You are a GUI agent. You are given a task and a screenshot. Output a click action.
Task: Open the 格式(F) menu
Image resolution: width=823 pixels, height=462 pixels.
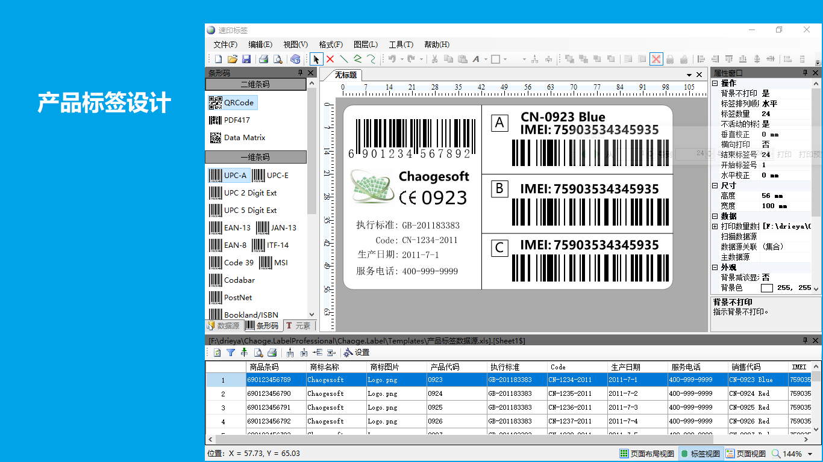pos(331,45)
